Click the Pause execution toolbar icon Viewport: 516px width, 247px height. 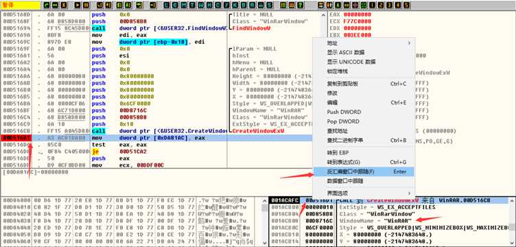86,5
